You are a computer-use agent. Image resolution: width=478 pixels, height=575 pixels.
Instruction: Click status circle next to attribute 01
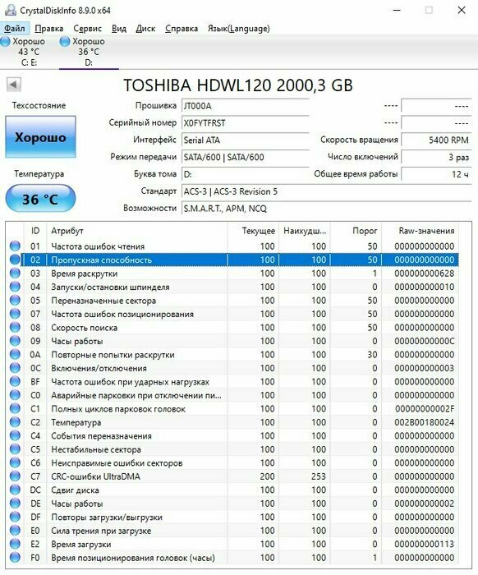point(15,246)
